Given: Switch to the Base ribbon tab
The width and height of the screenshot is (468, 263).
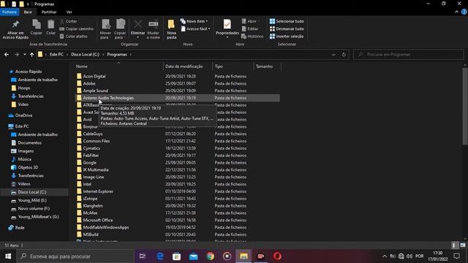Looking at the screenshot, I should [28, 12].
